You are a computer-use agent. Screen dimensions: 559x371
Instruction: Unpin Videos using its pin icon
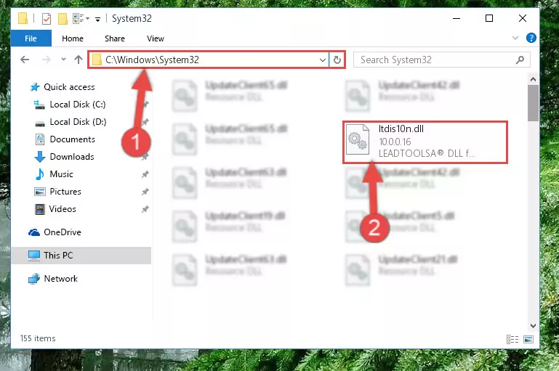(x=145, y=209)
